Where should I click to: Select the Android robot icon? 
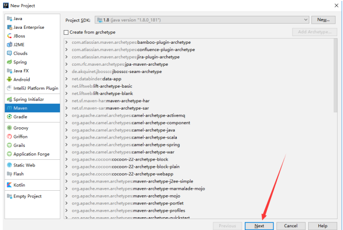coord(10,79)
